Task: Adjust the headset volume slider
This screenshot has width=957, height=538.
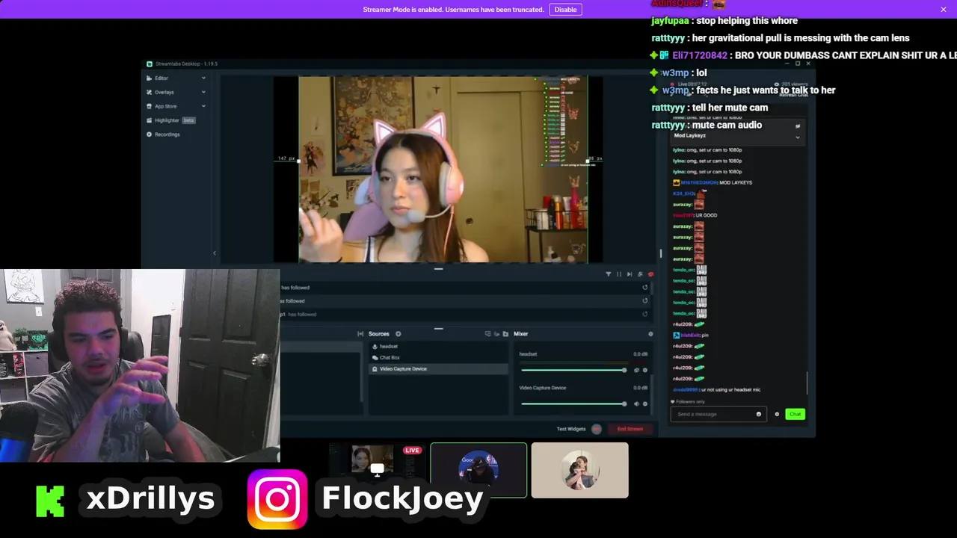Action: point(573,370)
